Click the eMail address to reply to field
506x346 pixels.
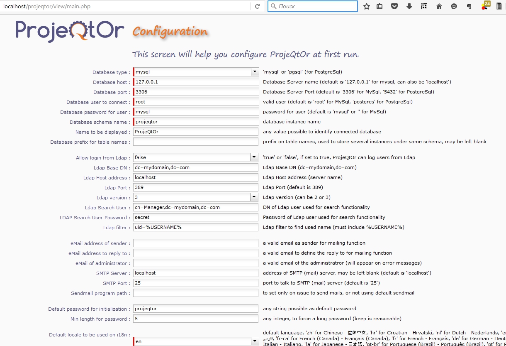point(196,253)
